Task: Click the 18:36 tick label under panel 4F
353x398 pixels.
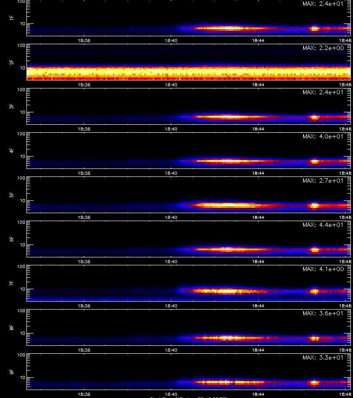Action: pos(84,173)
